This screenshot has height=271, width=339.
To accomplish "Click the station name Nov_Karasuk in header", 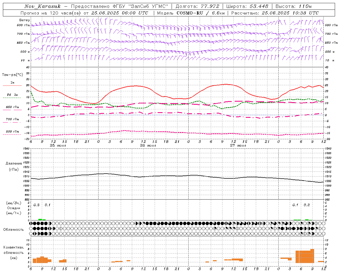I will [x=43, y=6].
